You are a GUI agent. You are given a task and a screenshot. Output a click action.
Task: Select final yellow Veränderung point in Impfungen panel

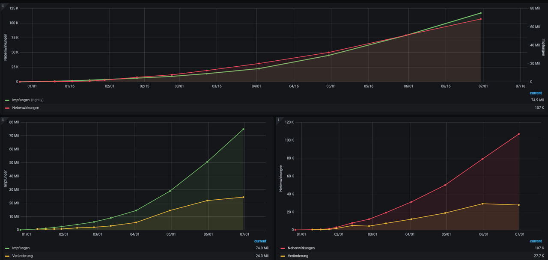tap(243, 197)
